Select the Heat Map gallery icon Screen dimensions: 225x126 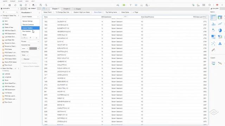pos(213,37)
